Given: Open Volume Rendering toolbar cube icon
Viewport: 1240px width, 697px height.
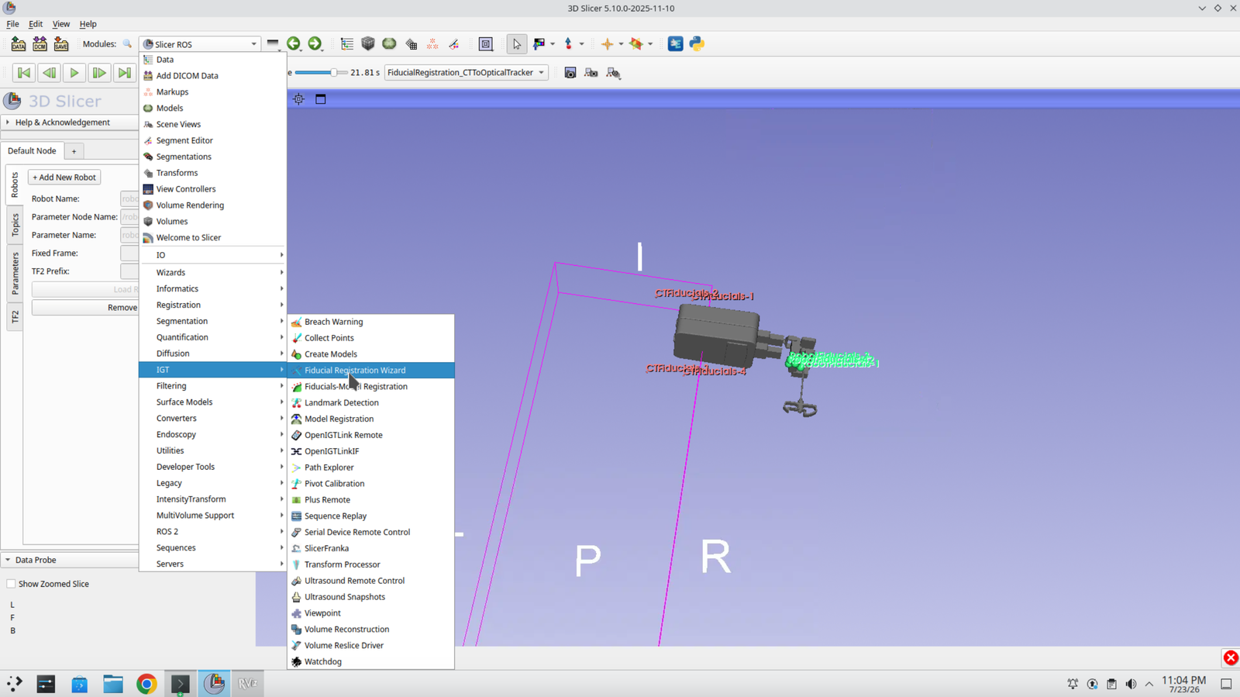Looking at the screenshot, I should [368, 44].
